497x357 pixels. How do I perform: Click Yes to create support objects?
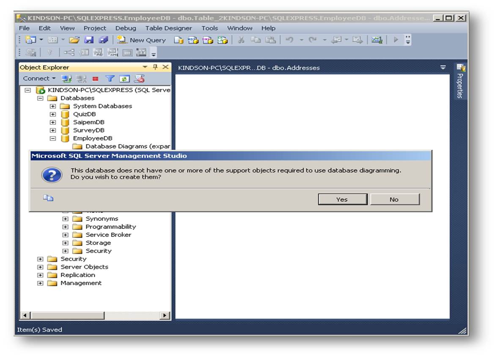342,199
